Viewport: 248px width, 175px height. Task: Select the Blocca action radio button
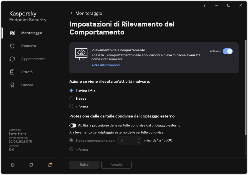point(71,98)
